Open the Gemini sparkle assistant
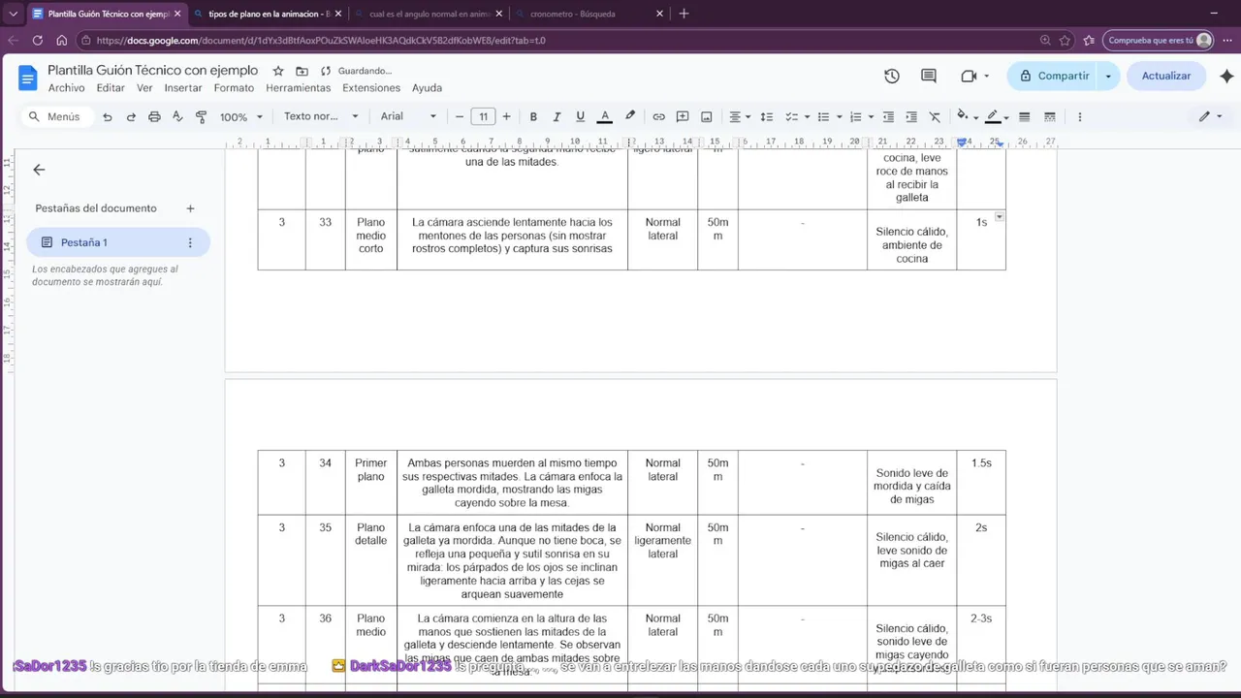 1226,76
